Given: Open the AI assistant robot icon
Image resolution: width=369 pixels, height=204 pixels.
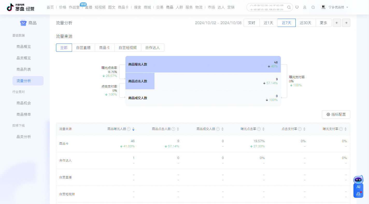Looking at the screenshot, I should (358, 179).
